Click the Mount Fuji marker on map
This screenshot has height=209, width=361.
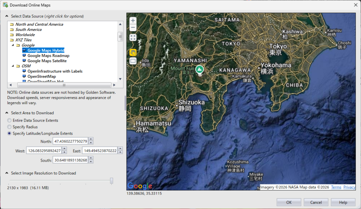click(200, 69)
